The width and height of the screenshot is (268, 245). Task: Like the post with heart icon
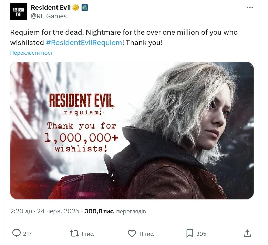[x=132, y=234]
